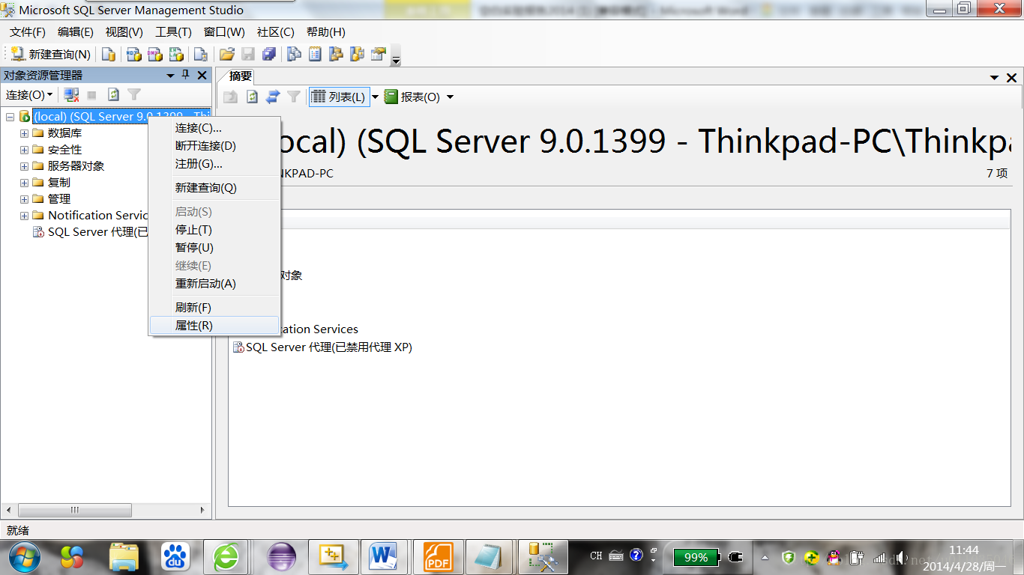
Task: Open an Analysis Services DMX query
Action: [x=155, y=54]
